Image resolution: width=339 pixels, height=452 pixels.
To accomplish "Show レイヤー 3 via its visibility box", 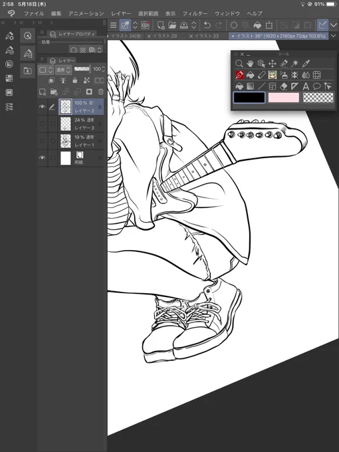I will click(x=43, y=124).
